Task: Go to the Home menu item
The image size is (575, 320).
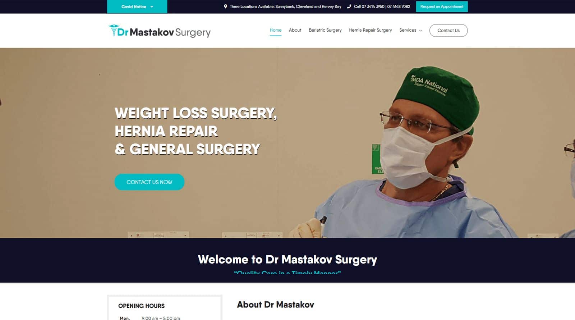Action: (276, 30)
